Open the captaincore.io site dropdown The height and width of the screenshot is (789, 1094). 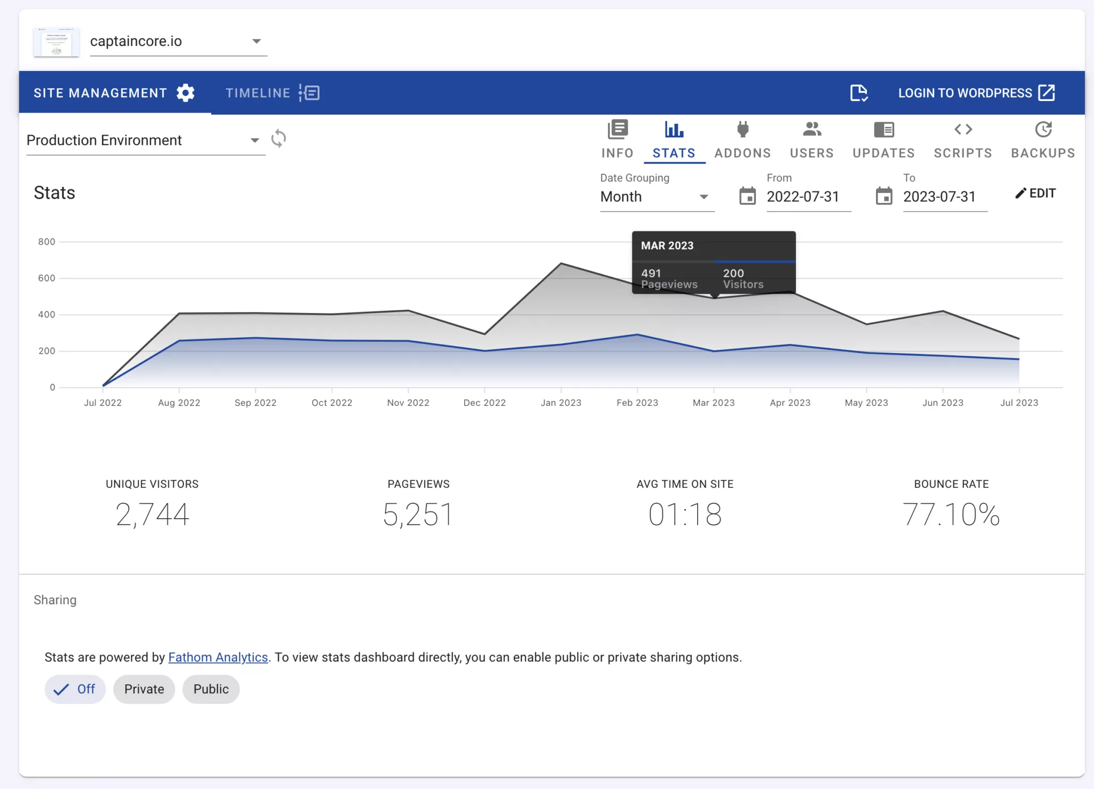[257, 41]
